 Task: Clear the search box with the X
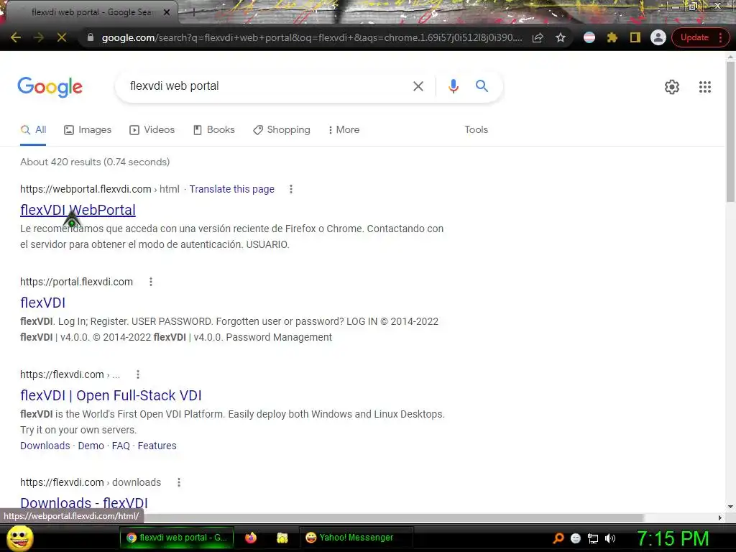click(x=418, y=86)
